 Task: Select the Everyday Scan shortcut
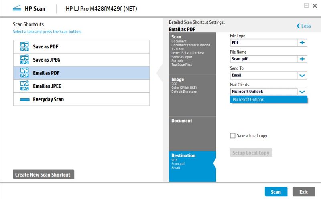[x=81, y=99]
